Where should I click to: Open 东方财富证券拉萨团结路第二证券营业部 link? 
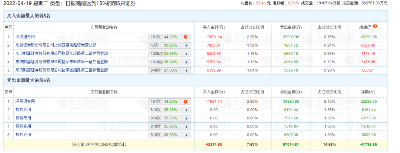pyautogui.click(x=62, y=70)
